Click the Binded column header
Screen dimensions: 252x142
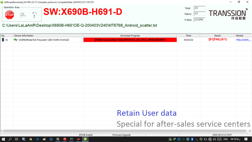(x=243, y=35)
